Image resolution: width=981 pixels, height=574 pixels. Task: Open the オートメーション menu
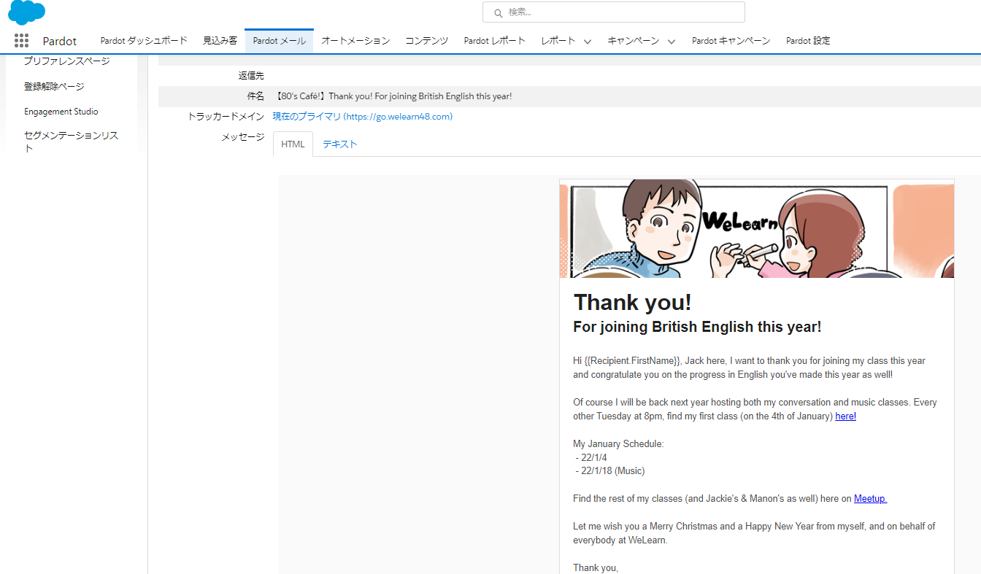355,41
